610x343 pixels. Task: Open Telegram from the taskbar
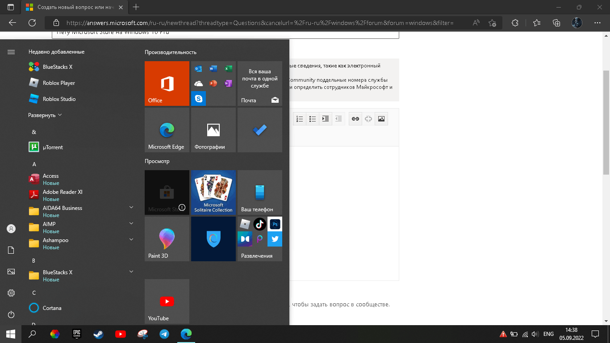[164, 334]
